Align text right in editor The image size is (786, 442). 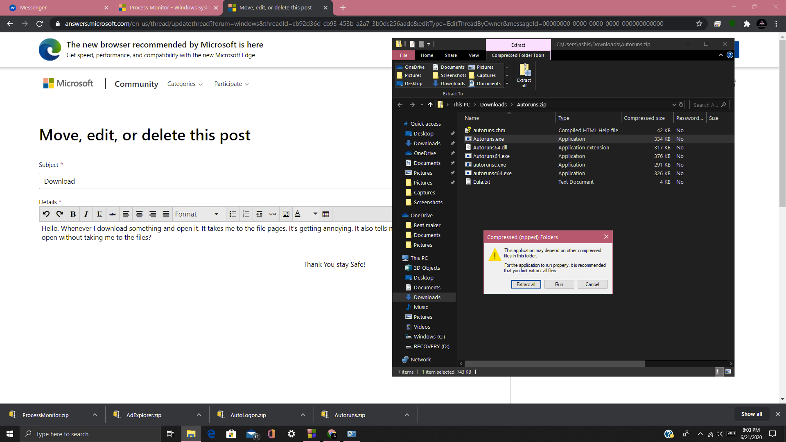[x=153, y=214]
